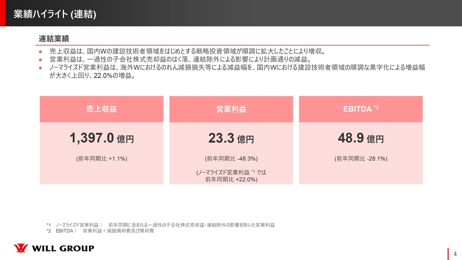The image size is (462, 260).
Task: Select the 売上収益 card header
Action: [x=101, y=109]
